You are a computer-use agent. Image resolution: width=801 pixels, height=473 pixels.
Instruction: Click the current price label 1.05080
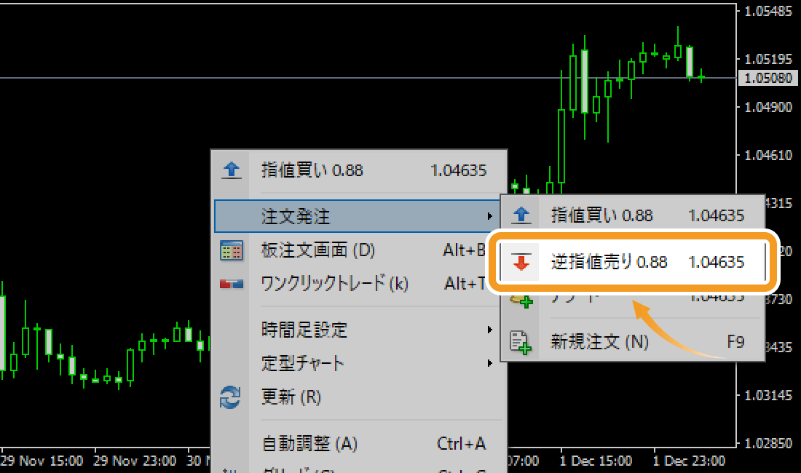pos(768,78)
